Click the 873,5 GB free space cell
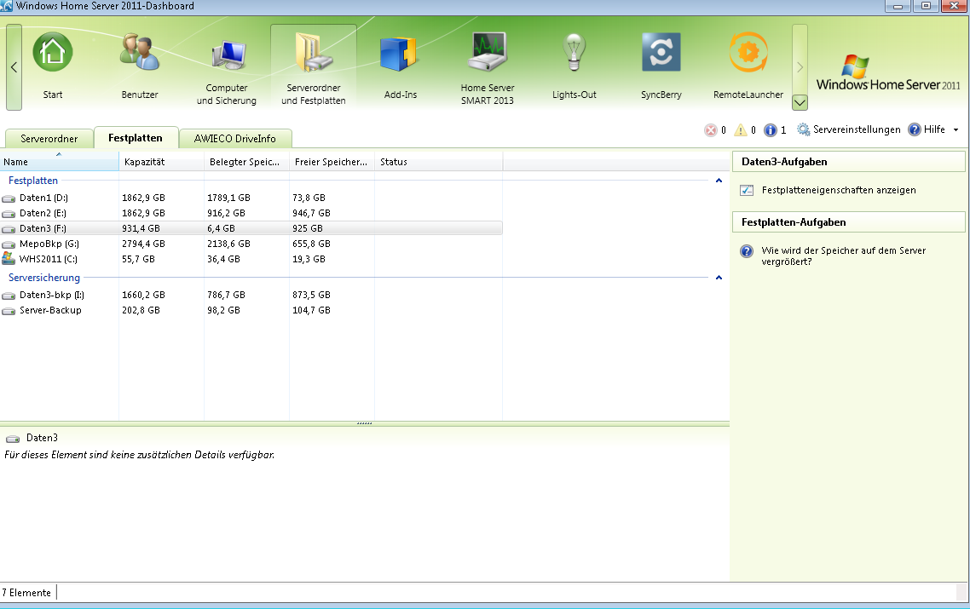The height and width of the screenshot is (609, 970). click(x=311, y=295)
